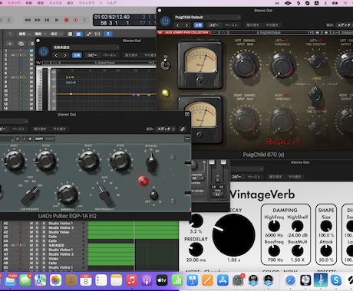Click the Copy button in PuigChild header
The image size is (353, 291).
tap(213, 25)
